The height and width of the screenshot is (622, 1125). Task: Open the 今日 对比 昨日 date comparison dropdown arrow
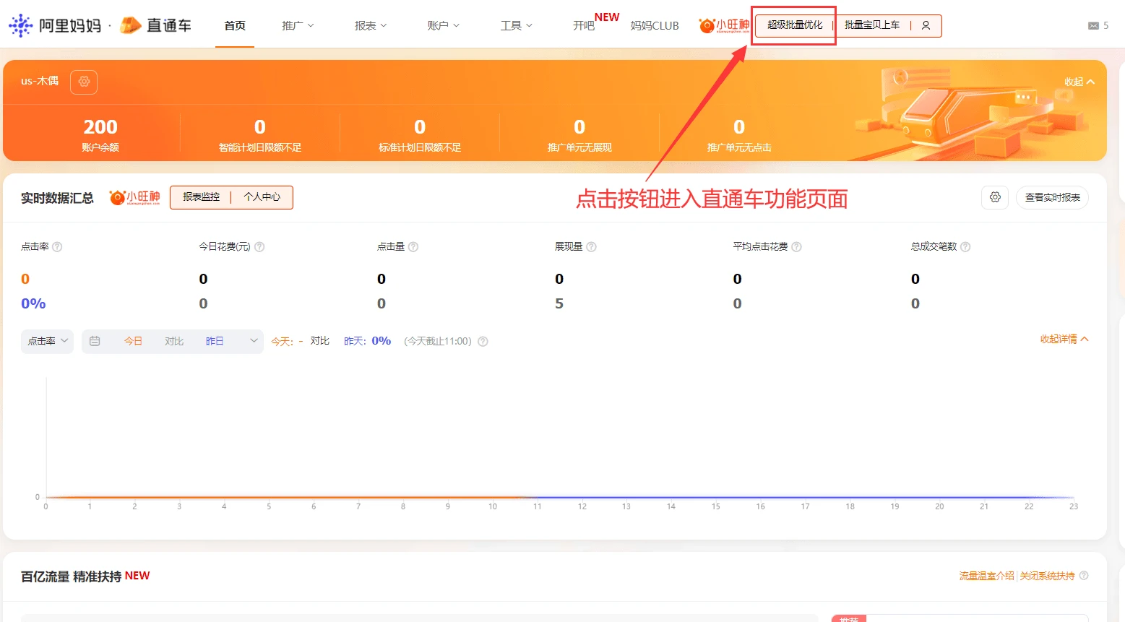(254, 341)
